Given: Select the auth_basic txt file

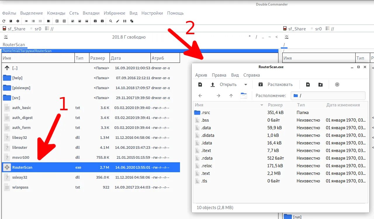Looking at the screenshot, I should [91, 108].
